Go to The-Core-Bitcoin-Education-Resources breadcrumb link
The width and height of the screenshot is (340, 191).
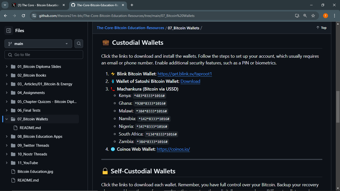130,28
